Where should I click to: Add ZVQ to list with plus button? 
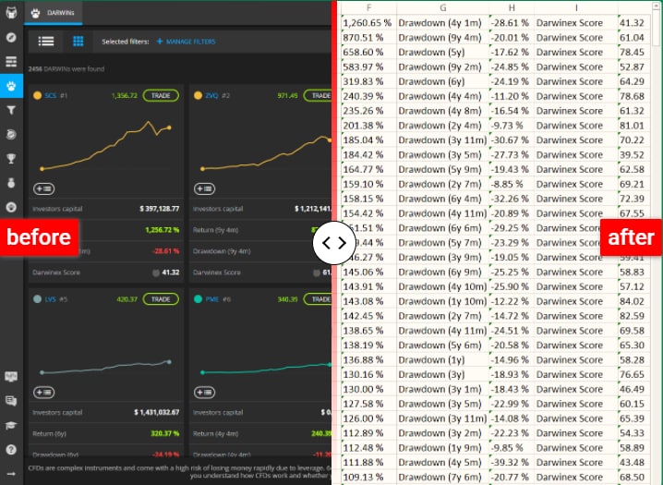coord(204,188)
